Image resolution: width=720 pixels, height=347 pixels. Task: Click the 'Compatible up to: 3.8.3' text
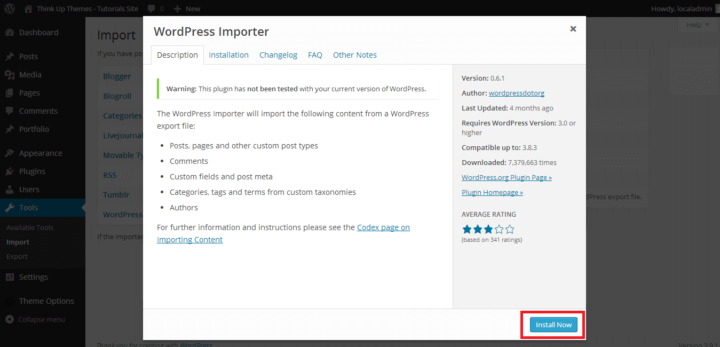(x=499, y=147)
